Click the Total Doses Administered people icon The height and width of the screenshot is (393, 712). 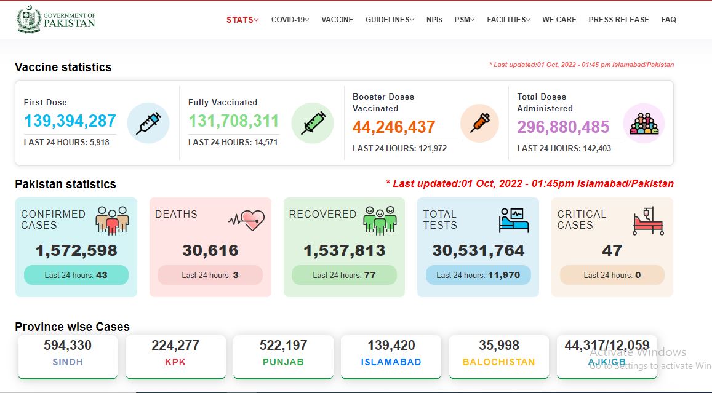point(644,124)
